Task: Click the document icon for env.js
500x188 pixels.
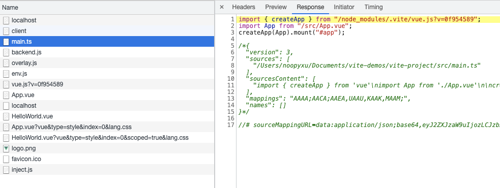Action: tap(6, 74)
